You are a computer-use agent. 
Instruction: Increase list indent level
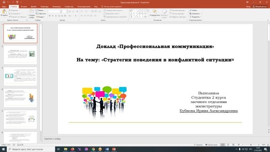95,11
